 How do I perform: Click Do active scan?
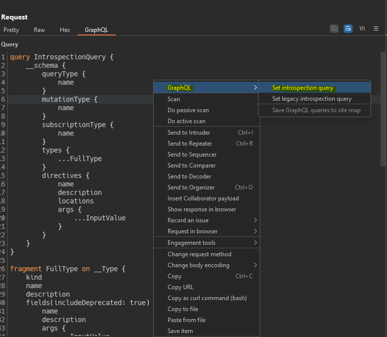tap(186, 121)
